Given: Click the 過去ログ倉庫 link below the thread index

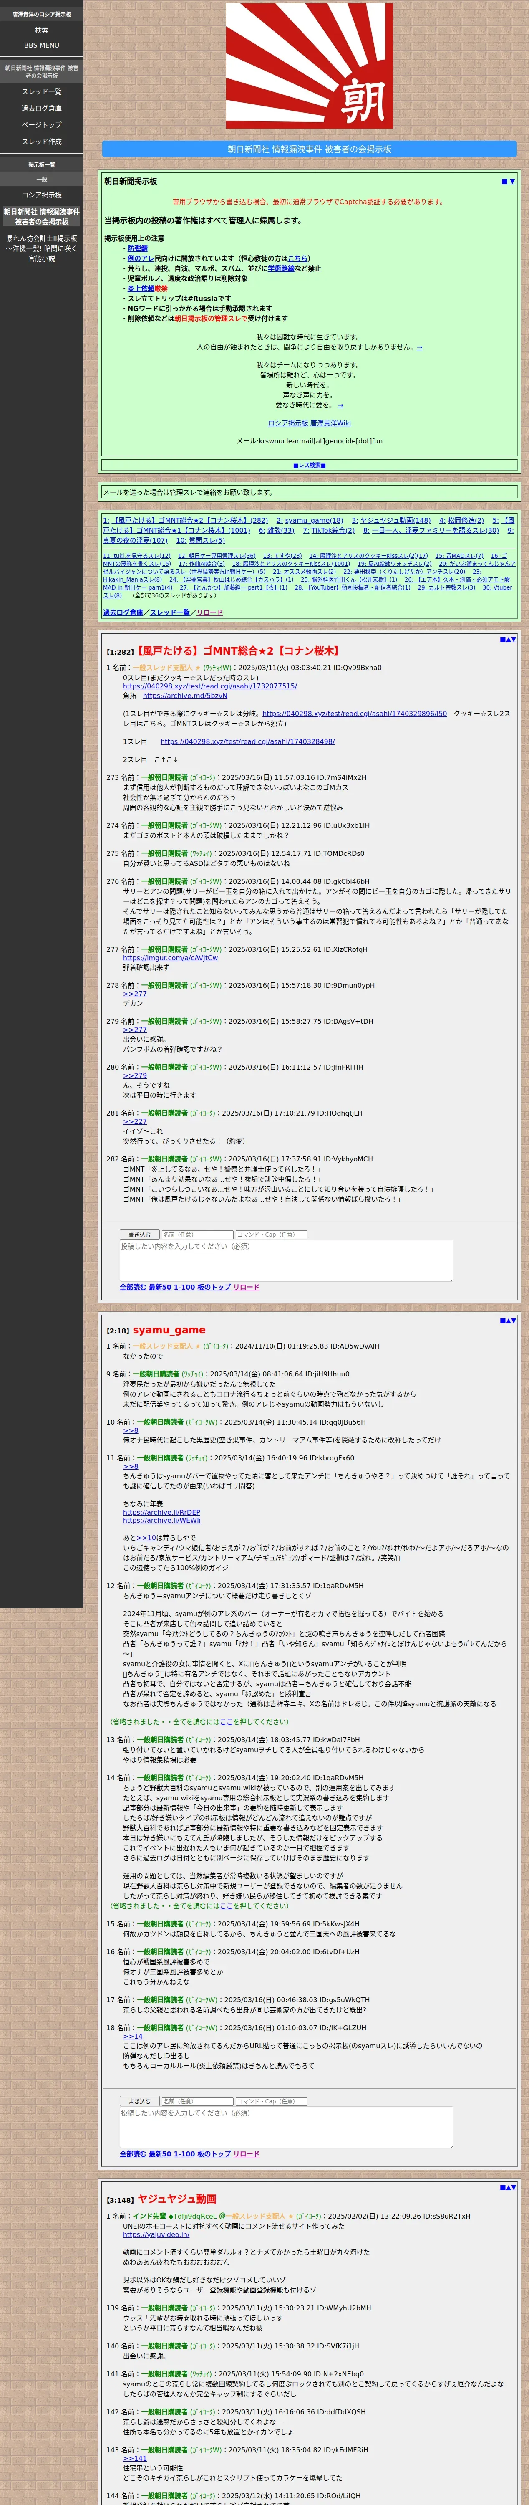Looking at the screenshot, I should pos(123,612).
